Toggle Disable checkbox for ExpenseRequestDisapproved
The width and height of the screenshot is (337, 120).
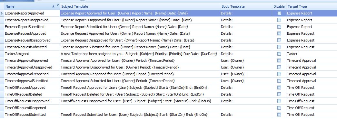click(x=279, y=40)
